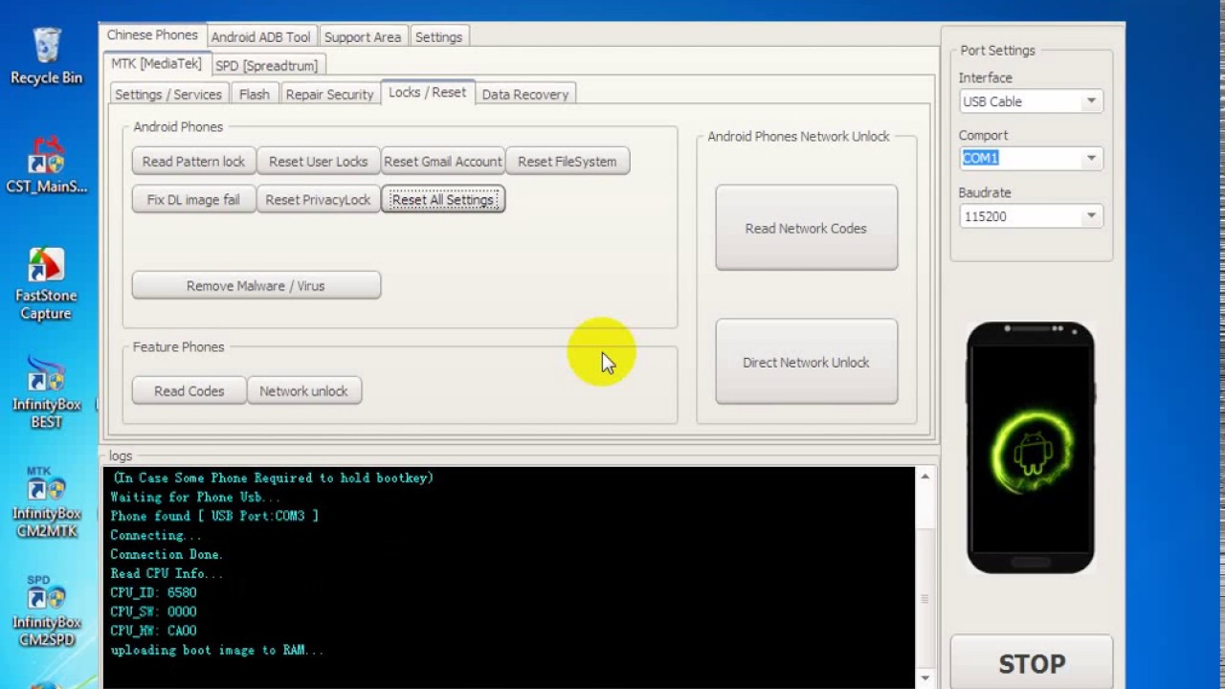Switch to Support Area tab
Screen dimensions: 1225x689
pos(362,36)
